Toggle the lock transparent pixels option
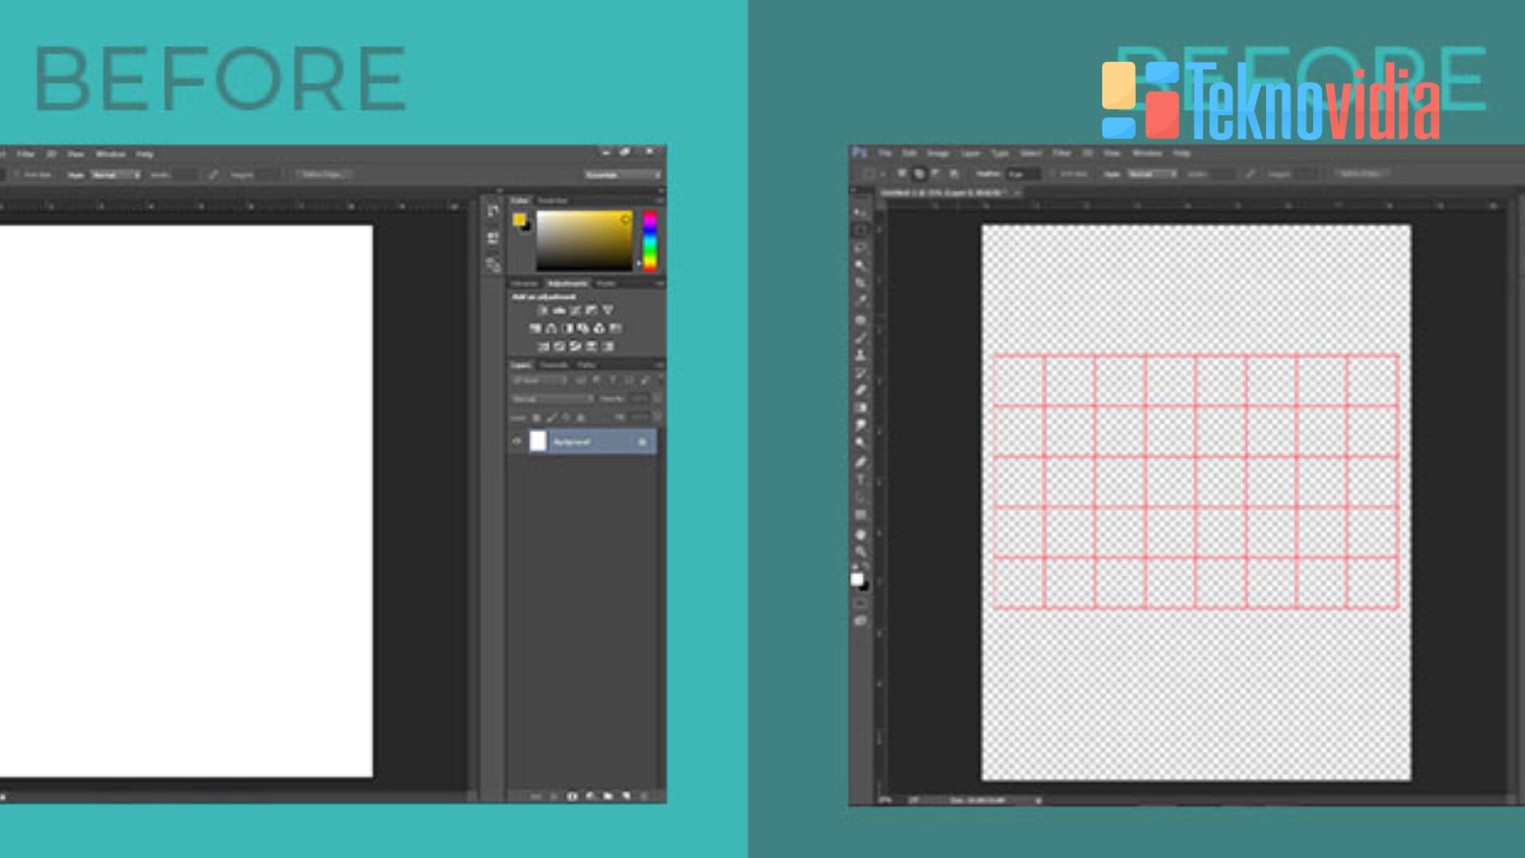This screenshot has width=1525, height=858. pos(536,416)
